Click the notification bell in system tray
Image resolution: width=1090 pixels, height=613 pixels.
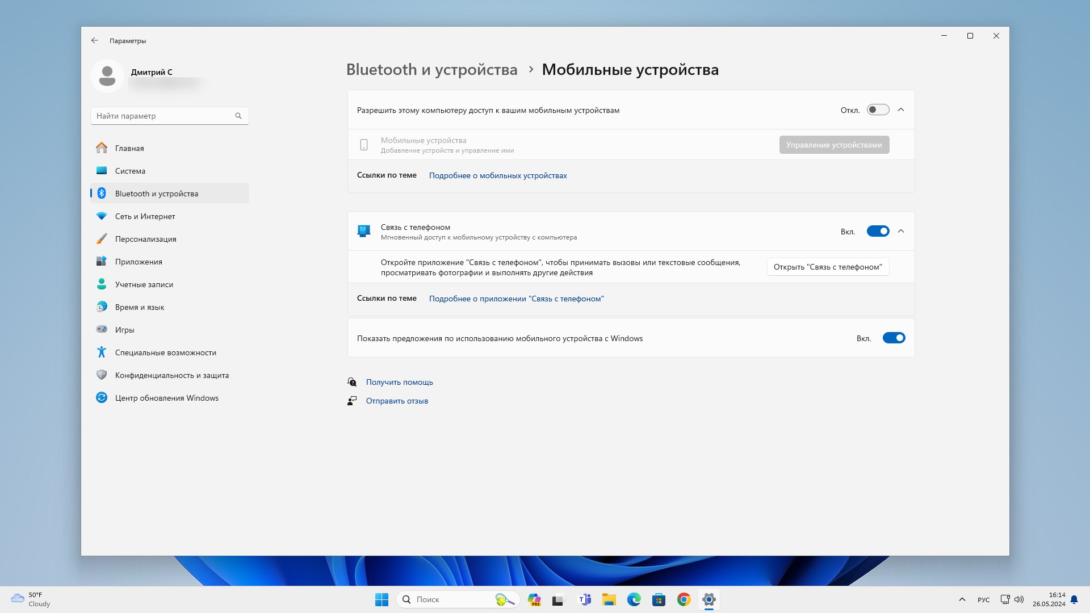point(1074,599)
